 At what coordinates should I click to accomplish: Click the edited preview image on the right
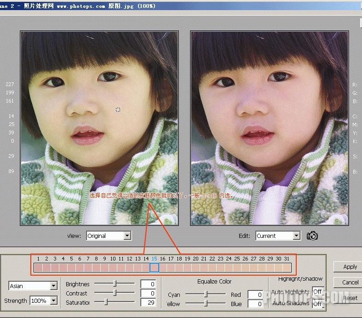(x=270, y=128)
